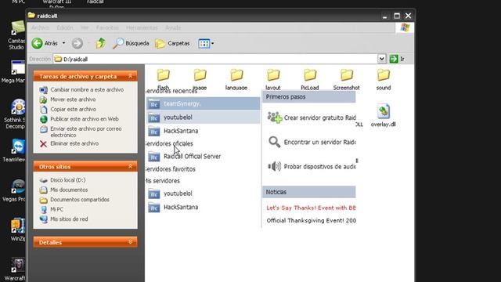Image resolution: width=501 pixels, height=282 pixels.
Task: Click the address bar with D:\raidcall
Action: 216,59
